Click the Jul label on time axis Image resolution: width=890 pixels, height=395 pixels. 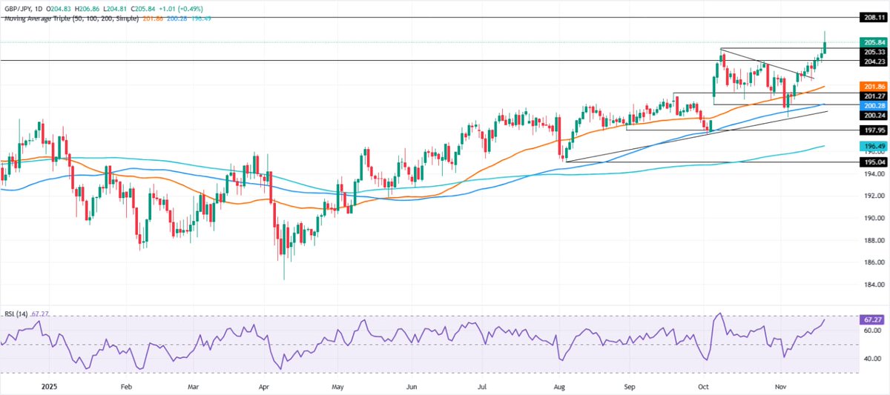coord(482,387)
